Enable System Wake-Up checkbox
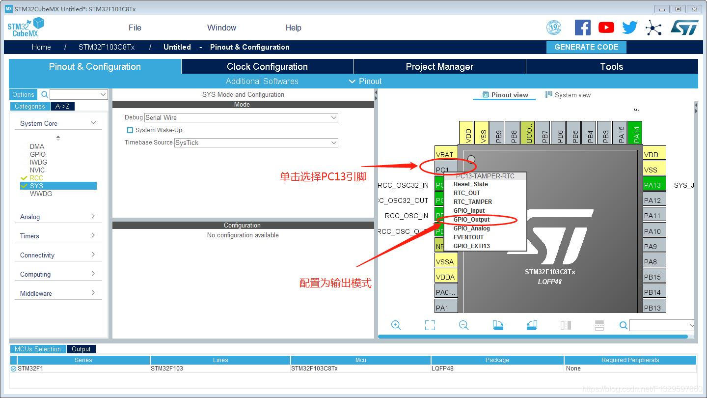The image size is (707, 398). pyautogui.click(x=130, y=130)
